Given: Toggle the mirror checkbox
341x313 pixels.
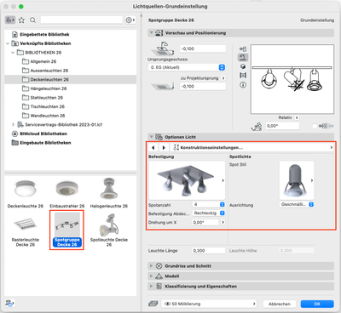Looking at the screenshot, I should (x=315, y=126).
